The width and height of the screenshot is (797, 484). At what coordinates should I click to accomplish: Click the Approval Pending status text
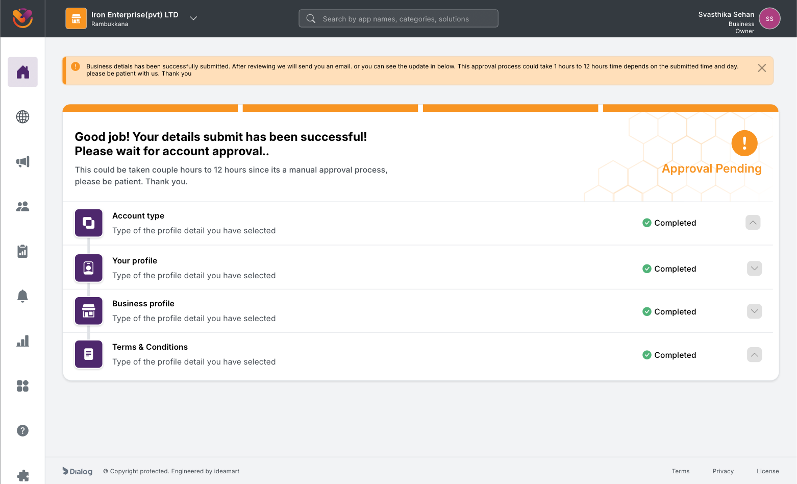[712, 168]
